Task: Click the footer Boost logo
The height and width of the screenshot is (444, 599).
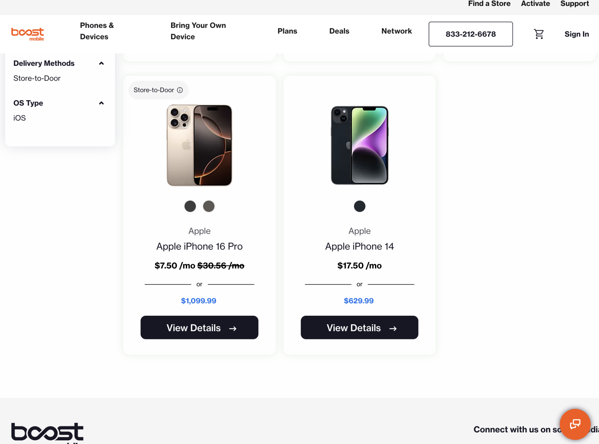Action: tap(47, 432)
